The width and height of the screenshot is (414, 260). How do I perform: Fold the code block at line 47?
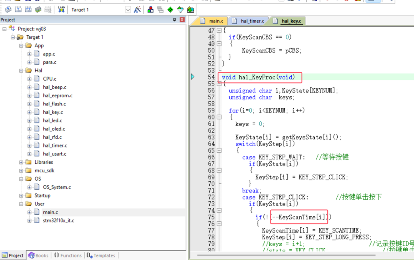coord(219,30)
